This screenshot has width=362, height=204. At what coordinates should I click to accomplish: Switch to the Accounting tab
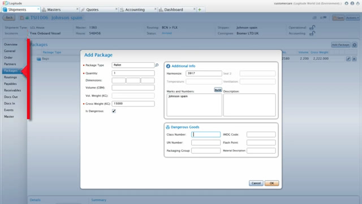click(135, 10)
